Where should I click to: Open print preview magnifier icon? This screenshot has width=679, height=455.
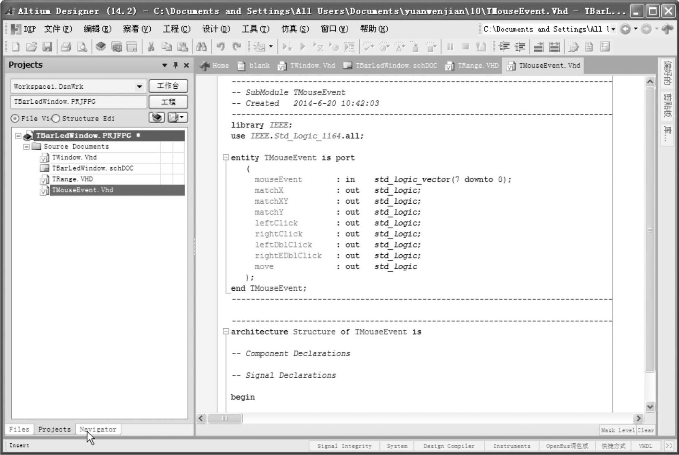(x=82, y=47)
